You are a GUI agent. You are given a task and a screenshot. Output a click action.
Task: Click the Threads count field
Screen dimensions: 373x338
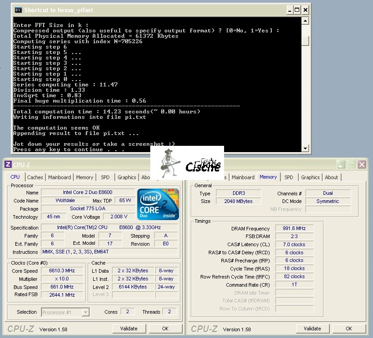(x=169, y=311)
